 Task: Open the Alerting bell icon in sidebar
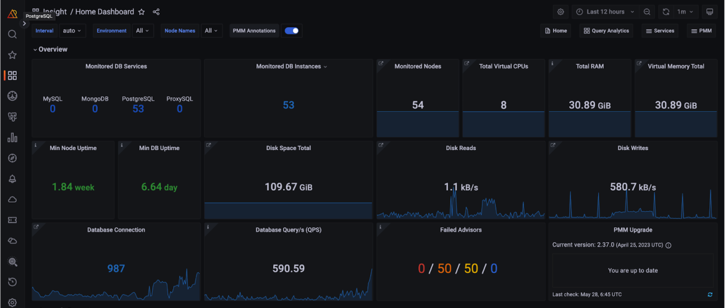click(x=12, y=179)
